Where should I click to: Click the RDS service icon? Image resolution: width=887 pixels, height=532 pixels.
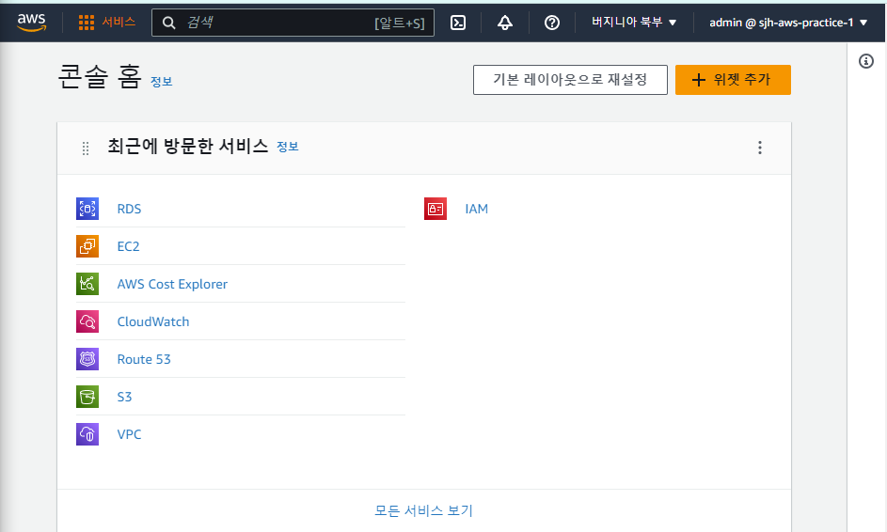click(x=87, y=209)
